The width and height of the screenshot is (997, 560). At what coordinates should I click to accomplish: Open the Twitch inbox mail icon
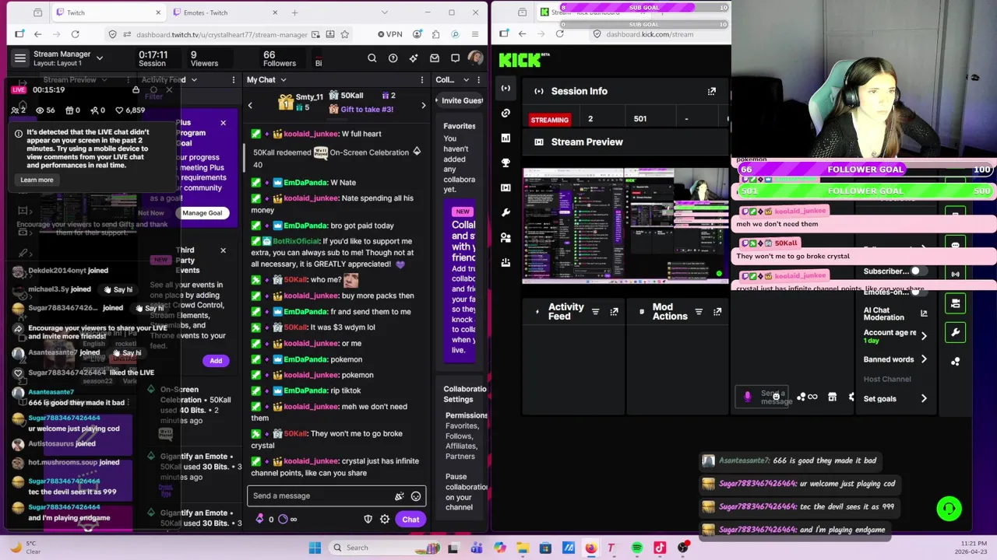[435, 58]
